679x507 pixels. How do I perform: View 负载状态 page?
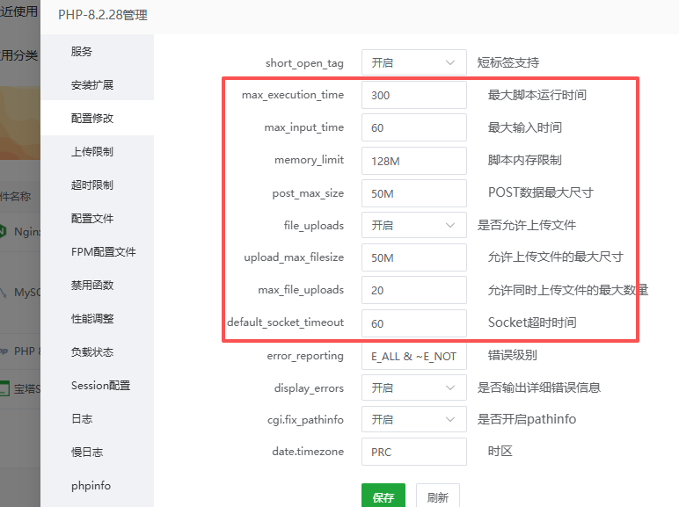pyautogui.click(x=92, y=351)
